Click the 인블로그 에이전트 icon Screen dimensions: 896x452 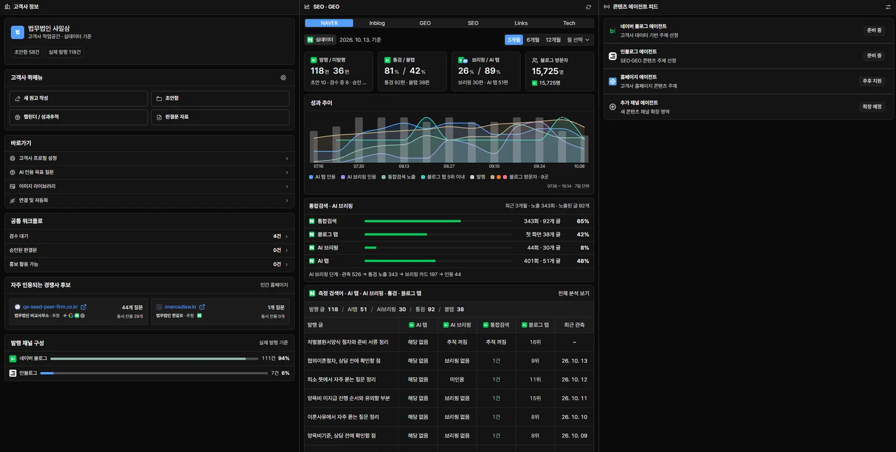tap(613, 56)
